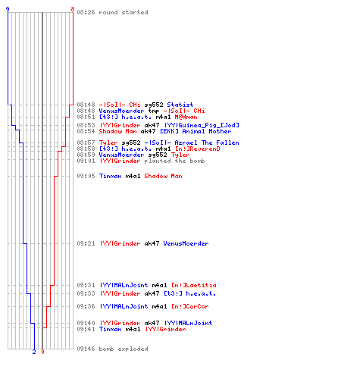
Task: Select |YY|Guinea_Pig_[Jod] victim name
Action: [x=202, y=125]
